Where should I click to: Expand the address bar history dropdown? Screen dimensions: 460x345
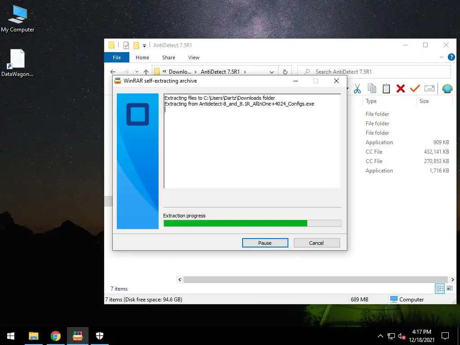click(272, 72)
